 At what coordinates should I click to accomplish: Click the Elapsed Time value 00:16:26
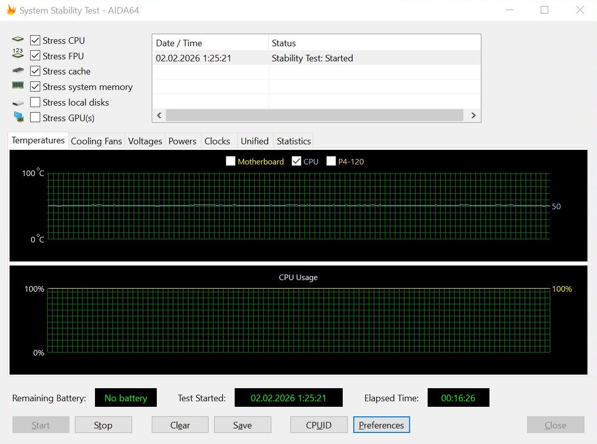[x=458, y=398]
